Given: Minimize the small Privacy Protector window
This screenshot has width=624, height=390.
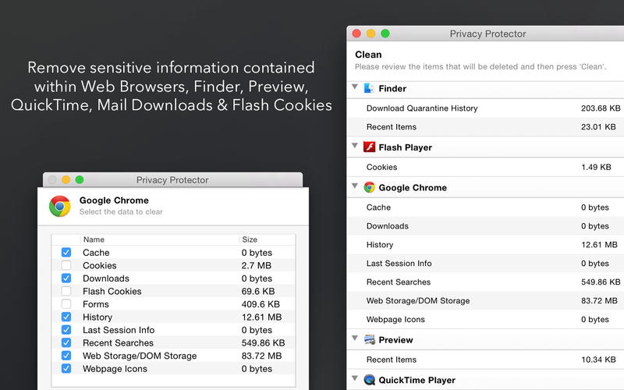Looking at the screenshot, I should (66, 180).
